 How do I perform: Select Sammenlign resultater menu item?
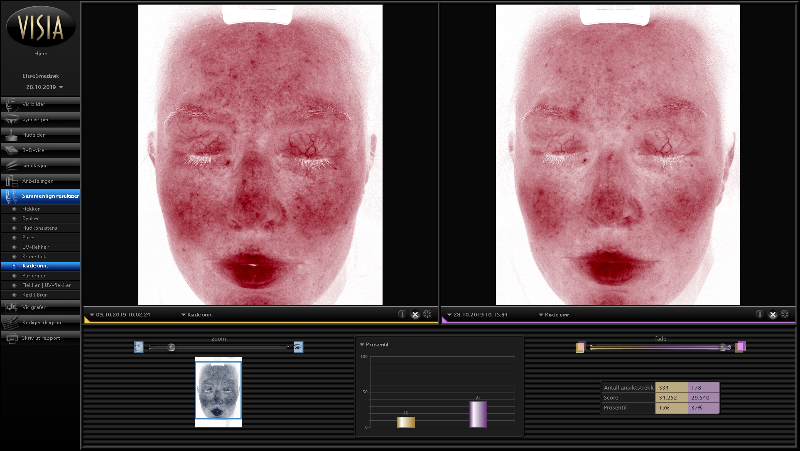click(x=41, y=196)
